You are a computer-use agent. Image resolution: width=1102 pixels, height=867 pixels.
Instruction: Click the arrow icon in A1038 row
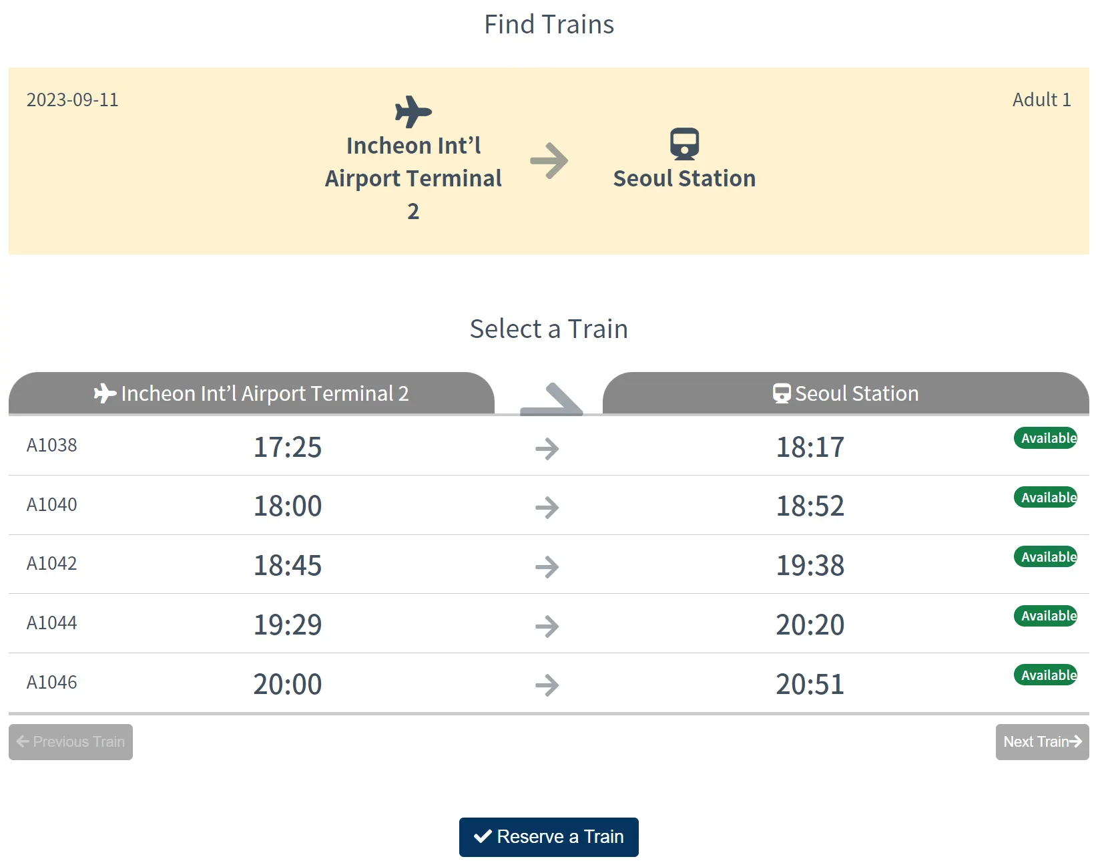[547, 448]
